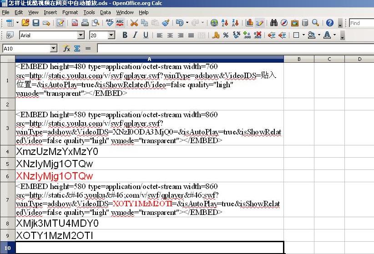Open Page Preview icon
Image resolution: width=374 pixels, height=254 pixels.
(x=96, y=23)
